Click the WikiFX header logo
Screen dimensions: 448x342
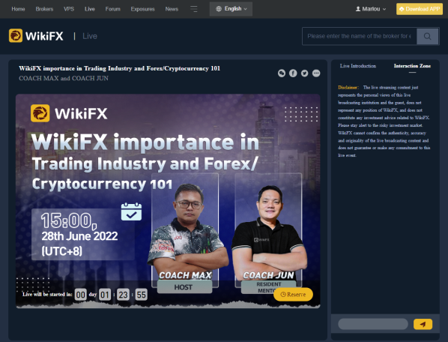(x=36, y=36)
